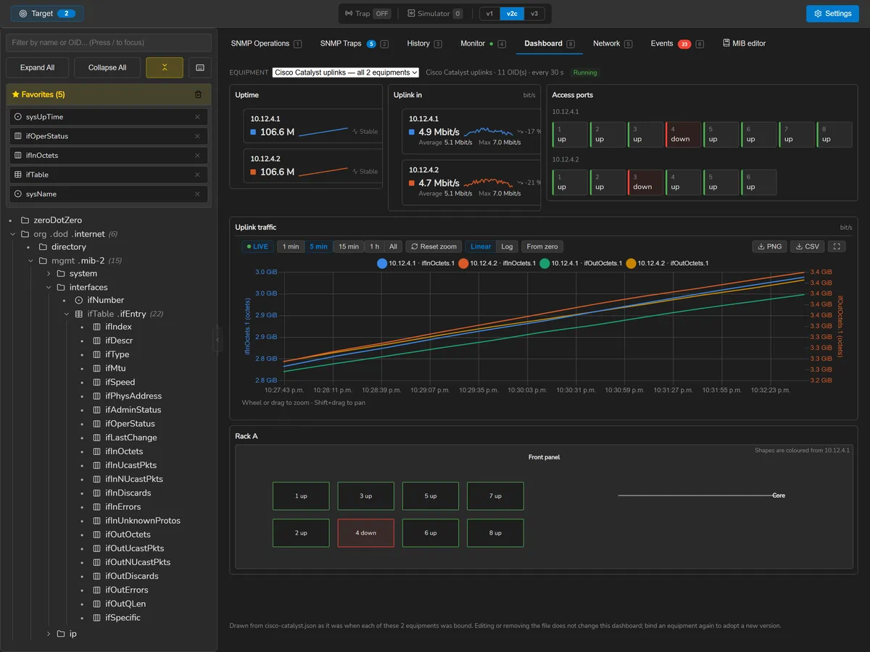870x652 pixels.
Task: Expand the ip folder
Action: point(49,634)
